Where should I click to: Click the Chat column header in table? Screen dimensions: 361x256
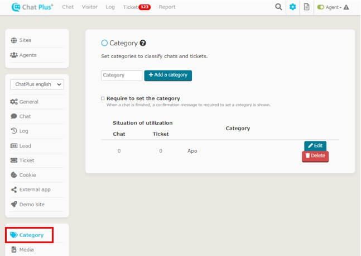[x=119, y=134]
